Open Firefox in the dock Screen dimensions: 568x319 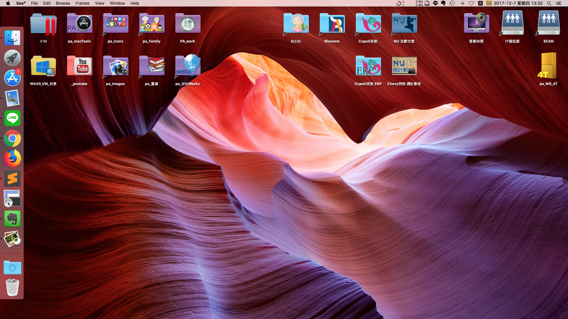(12, 158)
